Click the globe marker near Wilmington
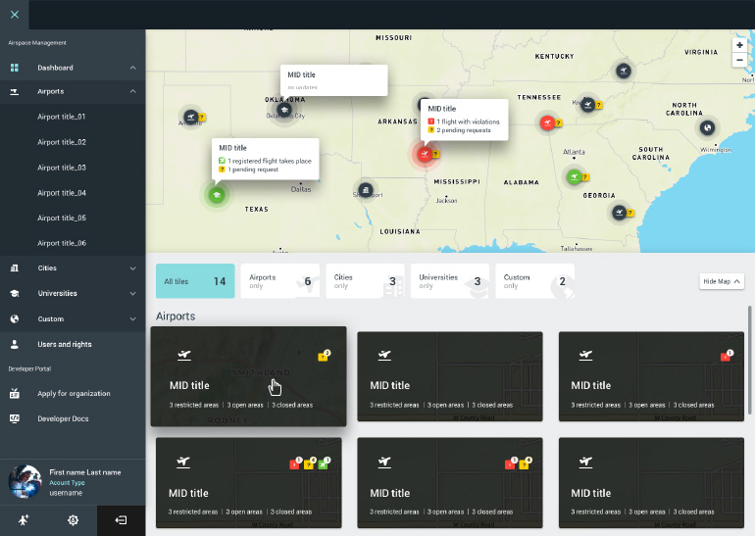 [x=707, y=127]
